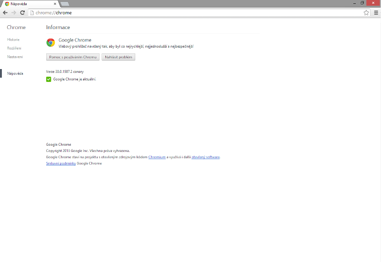Close the Nápověda tab
This screenshot has height=262, width=381.
55,4
